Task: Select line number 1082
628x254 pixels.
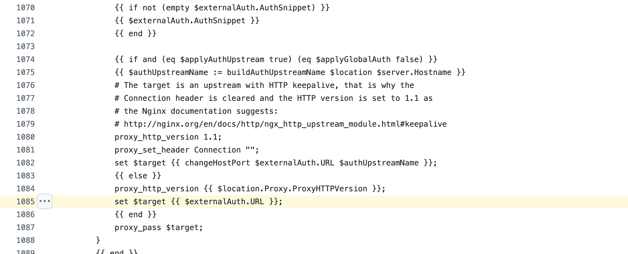Action: tap(26, 163)
